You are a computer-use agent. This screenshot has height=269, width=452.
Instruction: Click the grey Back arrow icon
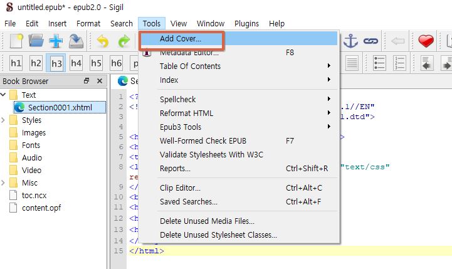(398, 41)
